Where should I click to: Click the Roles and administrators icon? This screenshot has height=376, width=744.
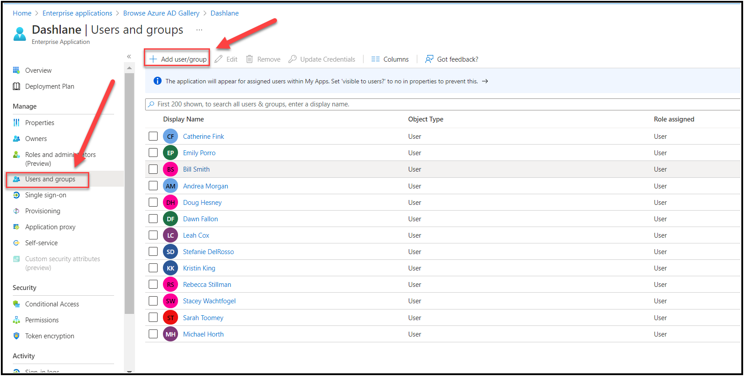(x=16, y=154)
